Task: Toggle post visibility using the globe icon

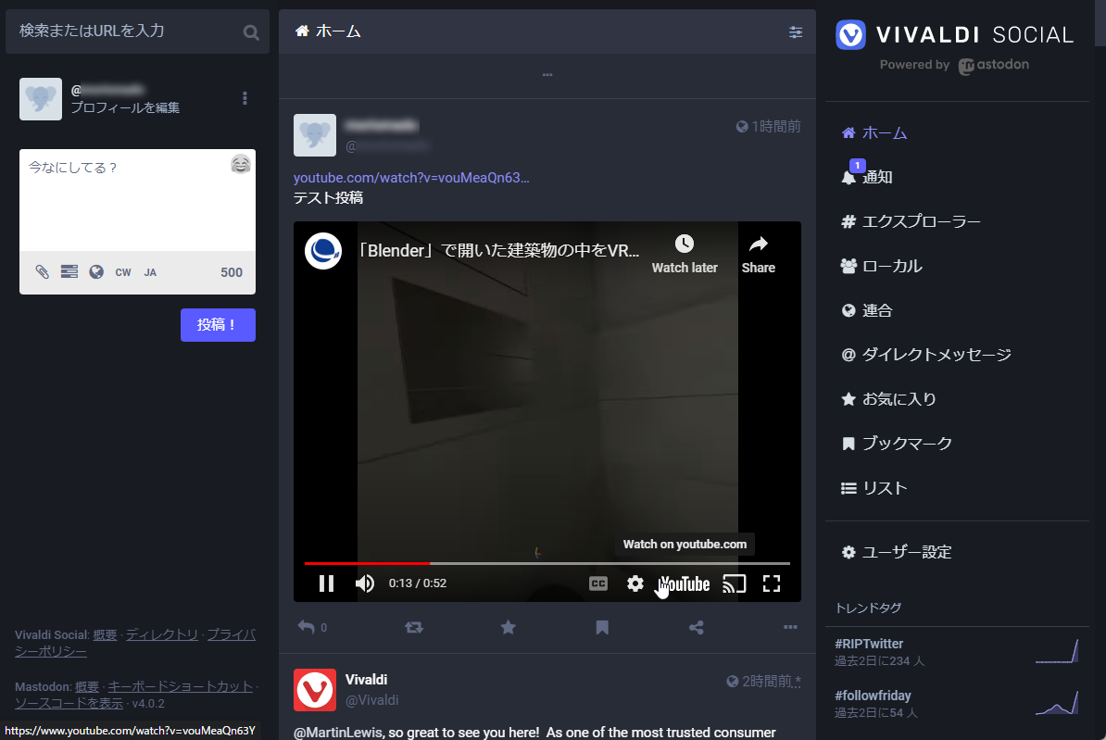Action: (x=95, y=271)
